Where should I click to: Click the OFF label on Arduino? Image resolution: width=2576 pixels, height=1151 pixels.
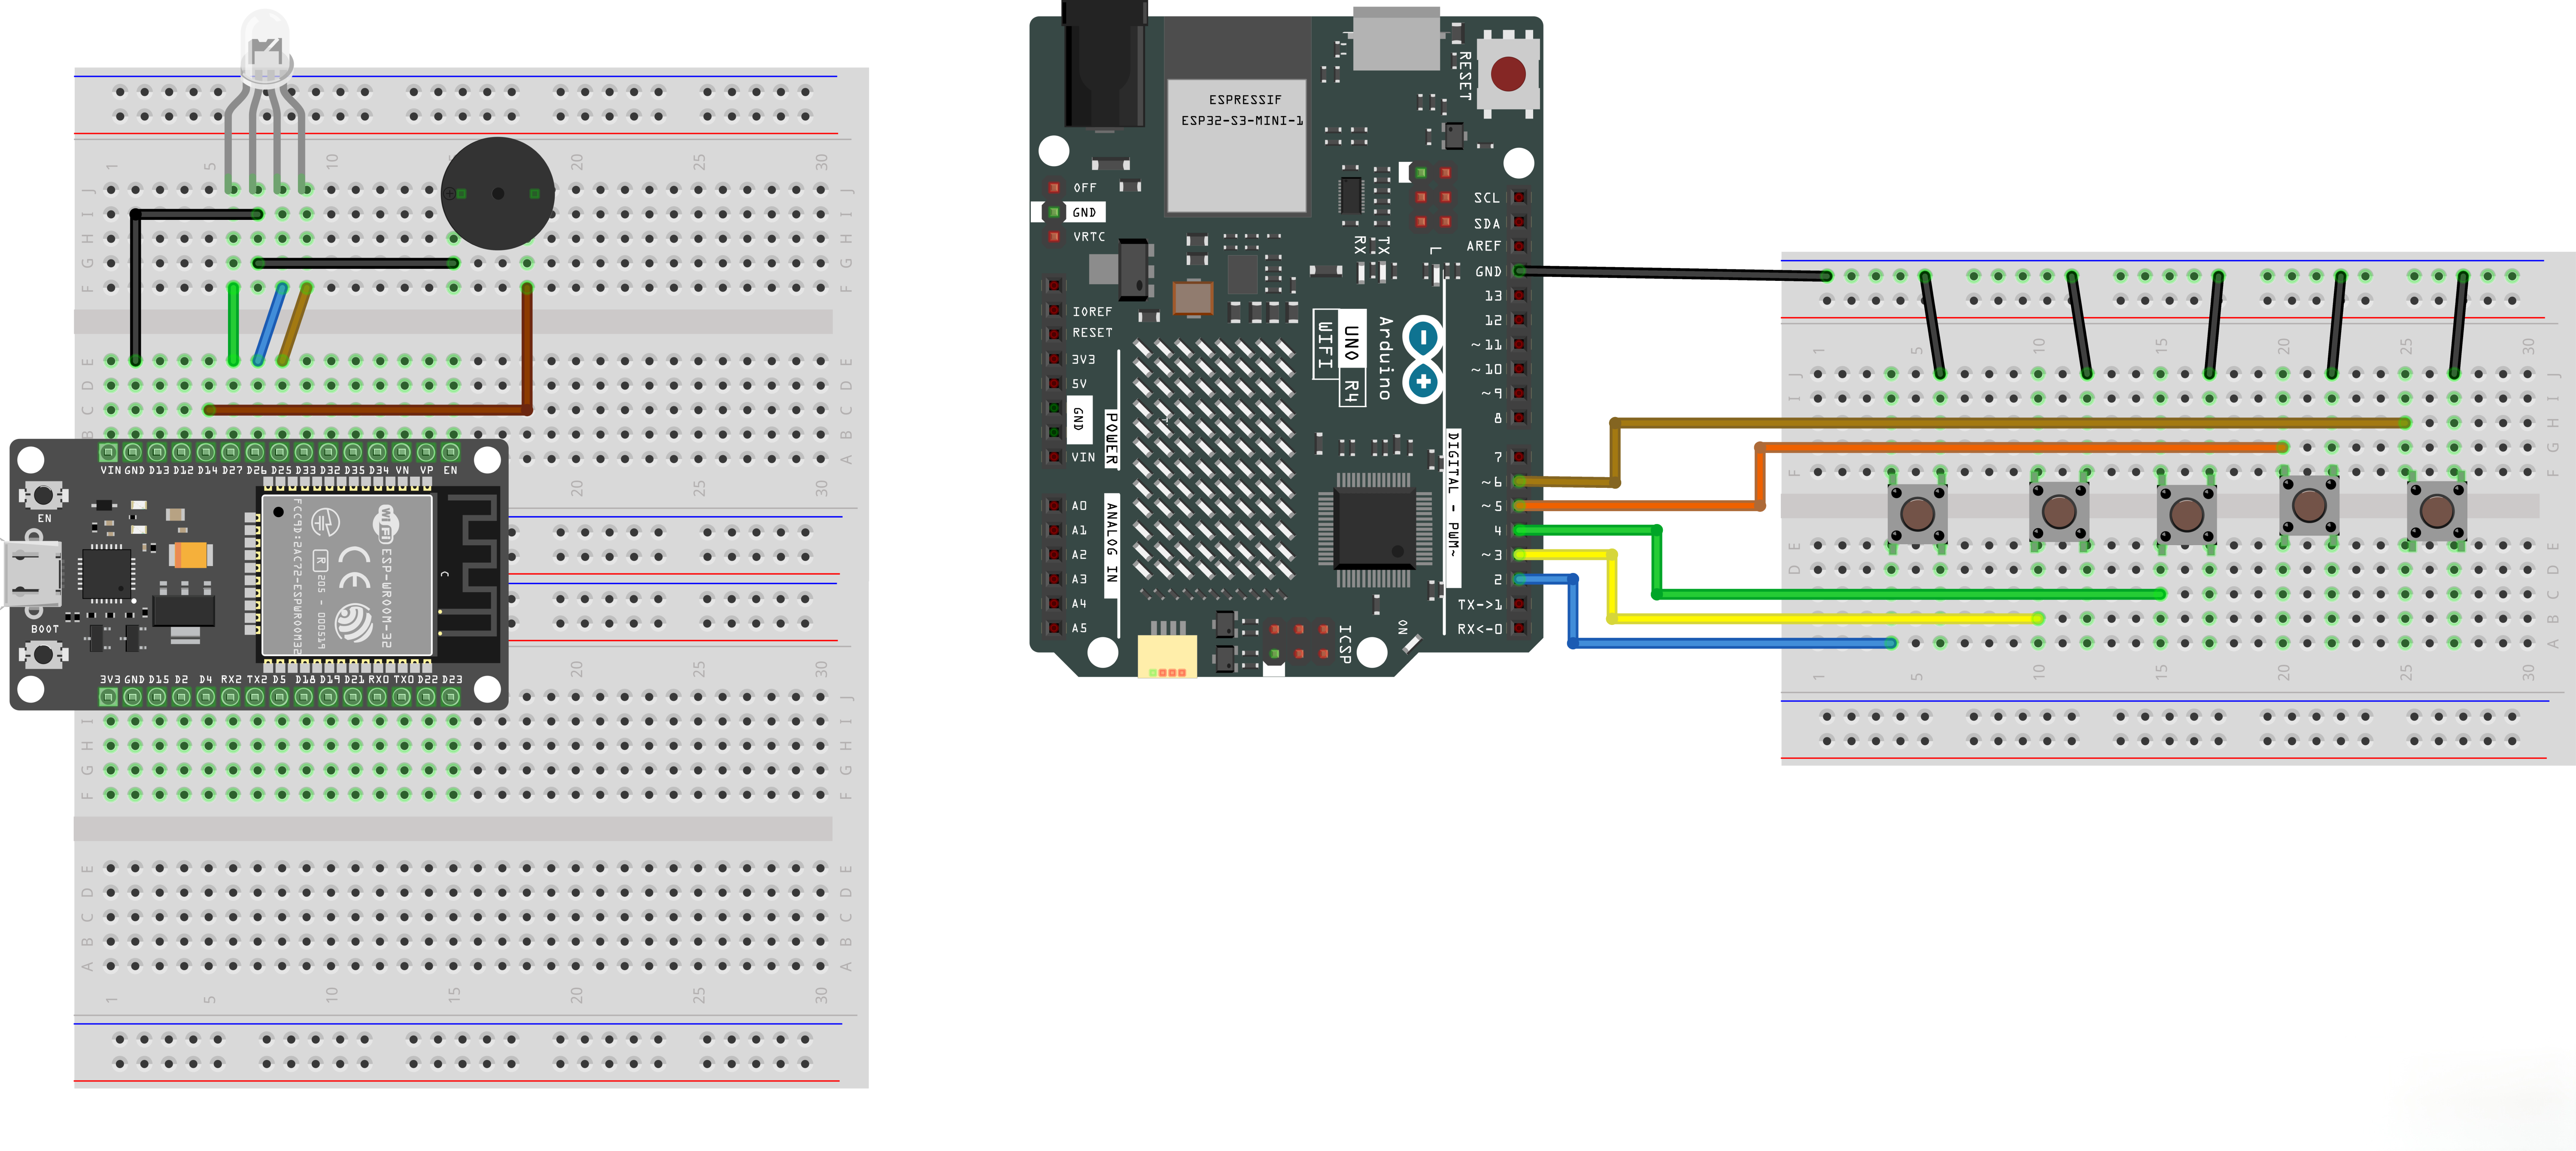(x=1085, y=188)
